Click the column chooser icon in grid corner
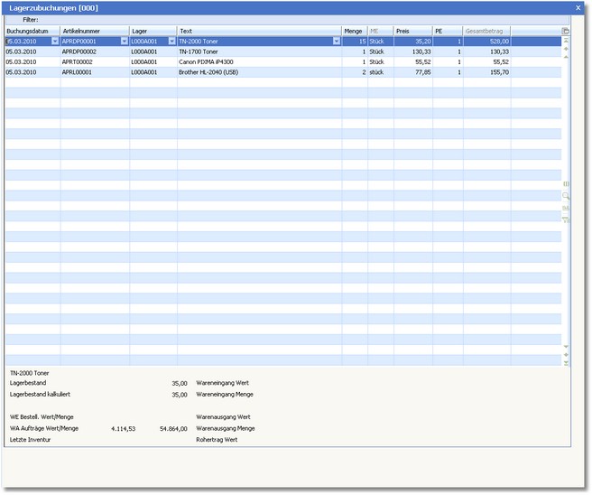Viewport: 592px width, 495px height. tap(566, 31)
